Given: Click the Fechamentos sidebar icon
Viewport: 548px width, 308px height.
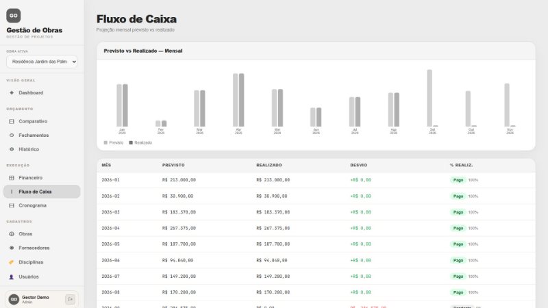Looking at the screenshot, I should point(12,135).
